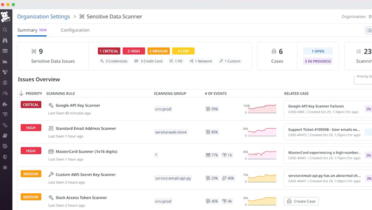The height and width of the screenshot is (210, 372).
Task: Click the 29k events count
Action: click(x=212, y=178)
